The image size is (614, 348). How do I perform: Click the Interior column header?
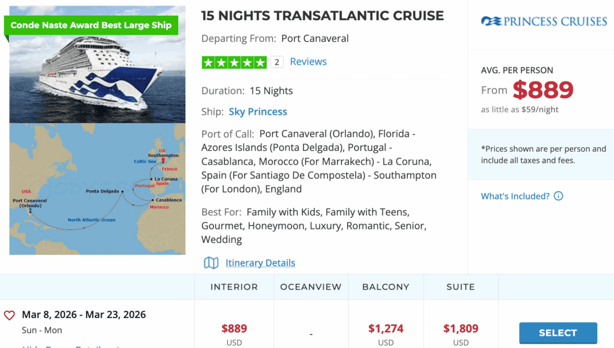point(234,287)
